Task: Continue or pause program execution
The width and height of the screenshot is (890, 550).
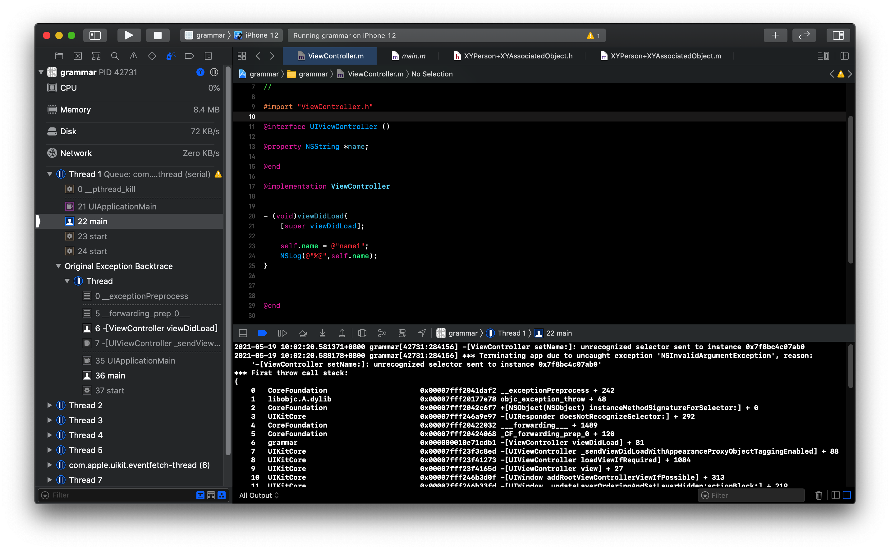Action: point(282,333)
